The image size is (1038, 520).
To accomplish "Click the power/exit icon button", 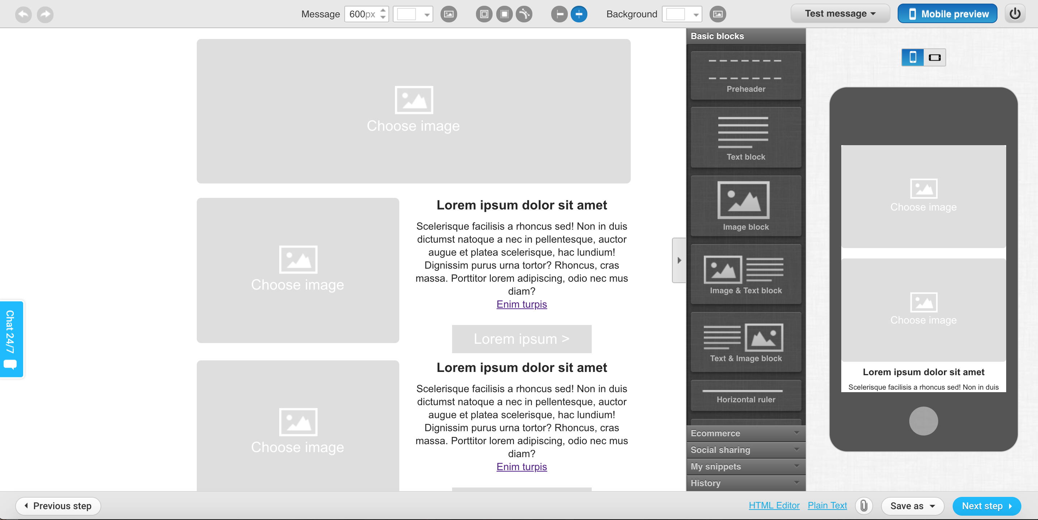I will click(x=1015, y=14).
